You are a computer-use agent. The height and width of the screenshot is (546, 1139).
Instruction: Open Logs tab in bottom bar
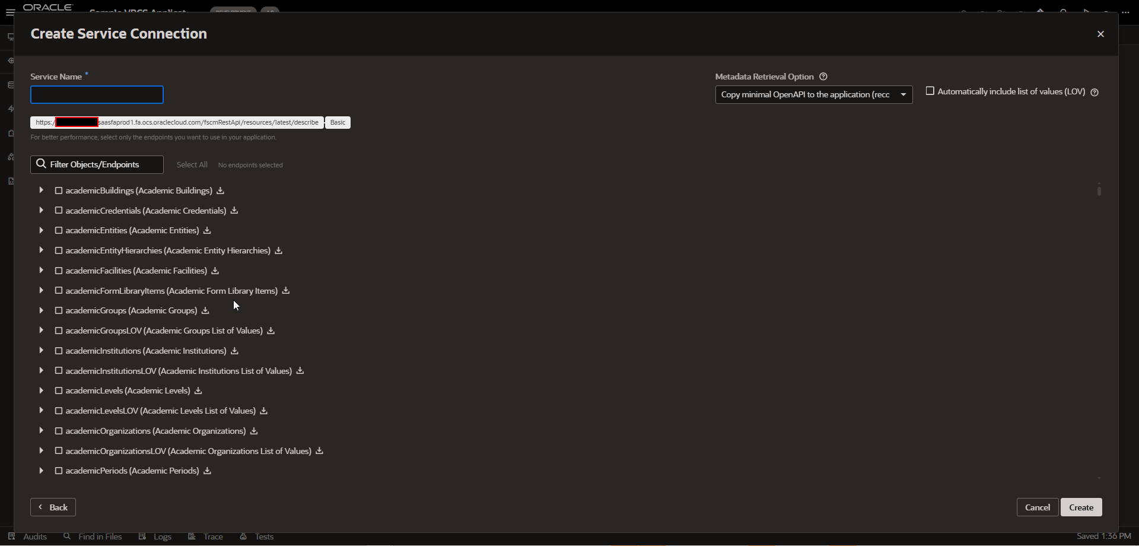[x=155, y=537]
